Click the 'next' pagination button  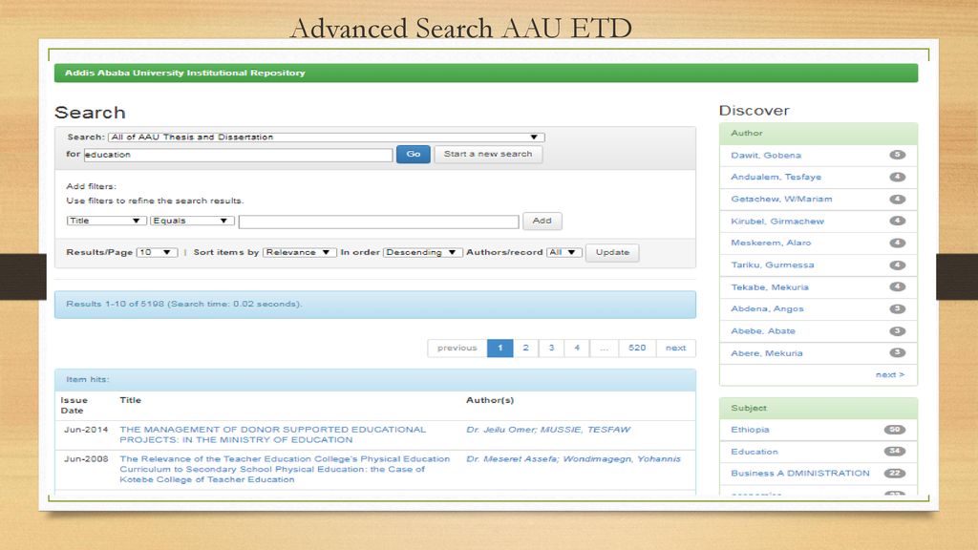pyautogui.click(x=675, y=348)
